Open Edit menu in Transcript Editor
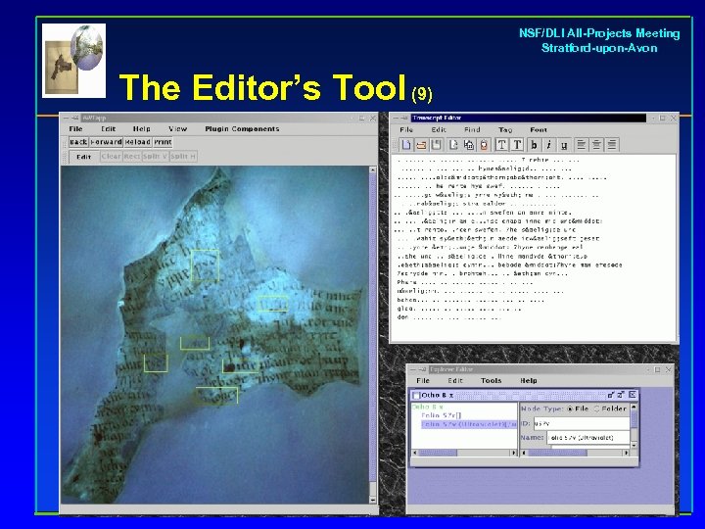 tap(439, 129)
